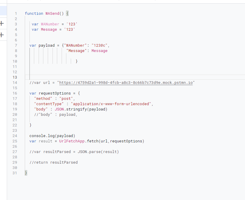Screen dimensions: 245x200
Task: Click variable Message on line 4
Action: [x=49, y=30]
